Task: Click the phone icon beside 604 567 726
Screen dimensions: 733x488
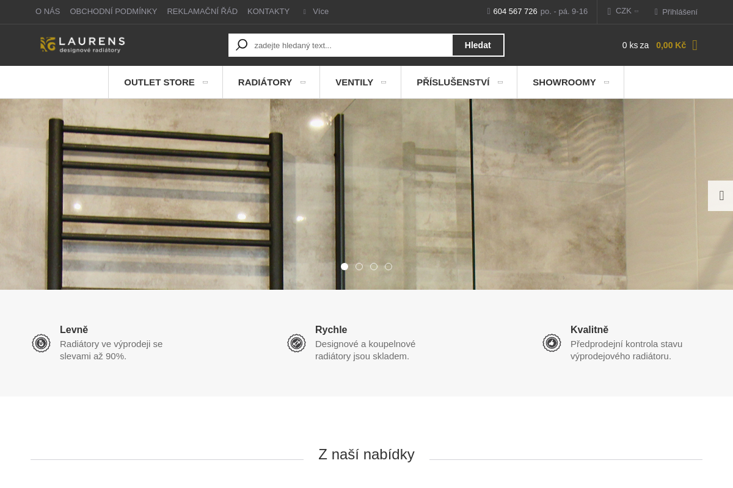Action: click(489, 11)
